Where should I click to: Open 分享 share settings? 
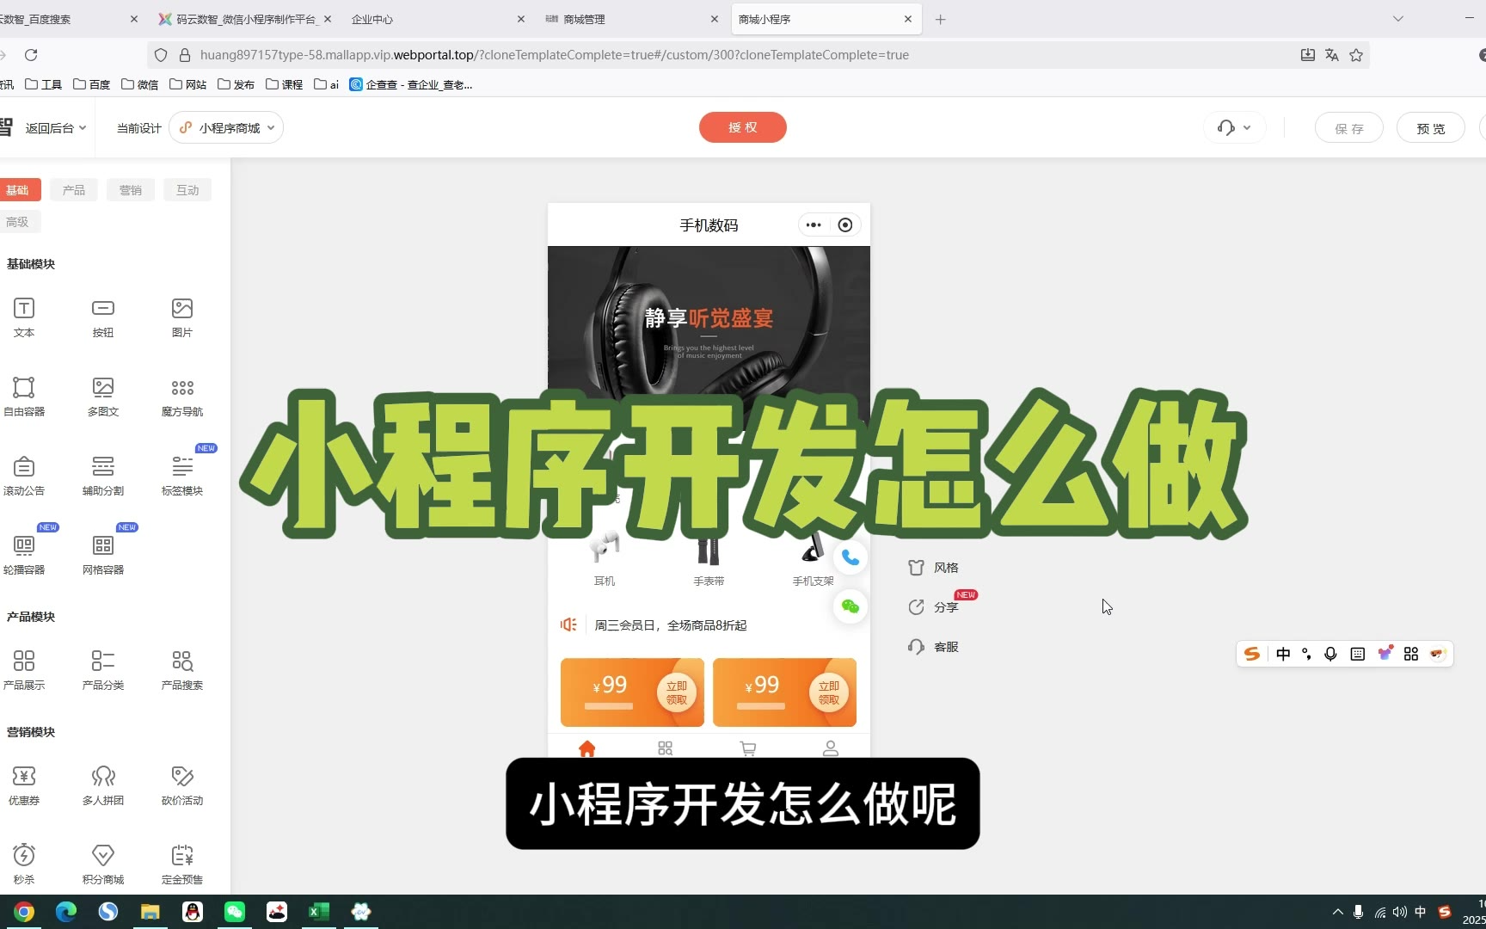click(x=933, y=607)
